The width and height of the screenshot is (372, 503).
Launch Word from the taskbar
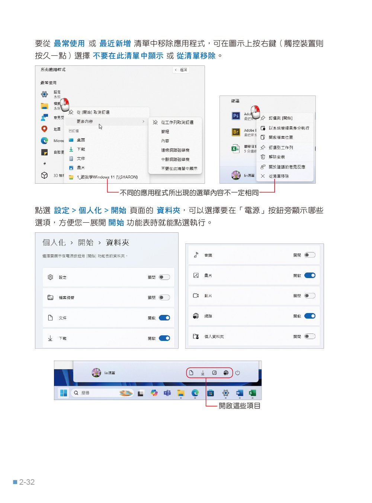pos(239,393)
